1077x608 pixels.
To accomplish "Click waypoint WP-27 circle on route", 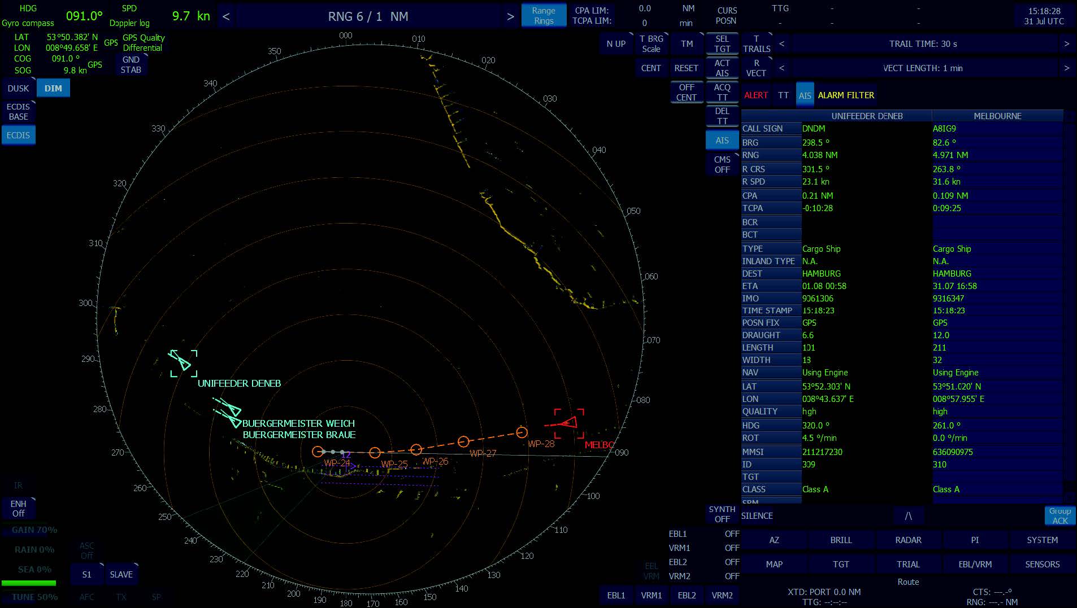I will click(x=463, y=441).
